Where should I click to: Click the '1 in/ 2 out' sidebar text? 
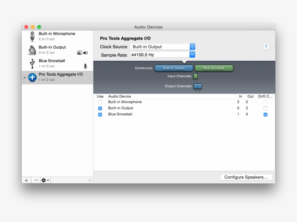pos(47,80)
